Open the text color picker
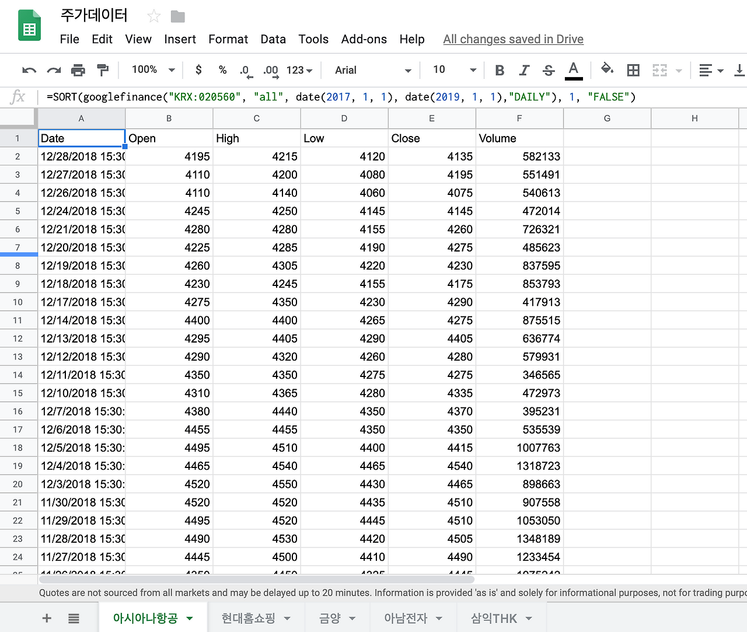This screenshot has width=747, height=632. pyautogui.click(x=574, y=71)
